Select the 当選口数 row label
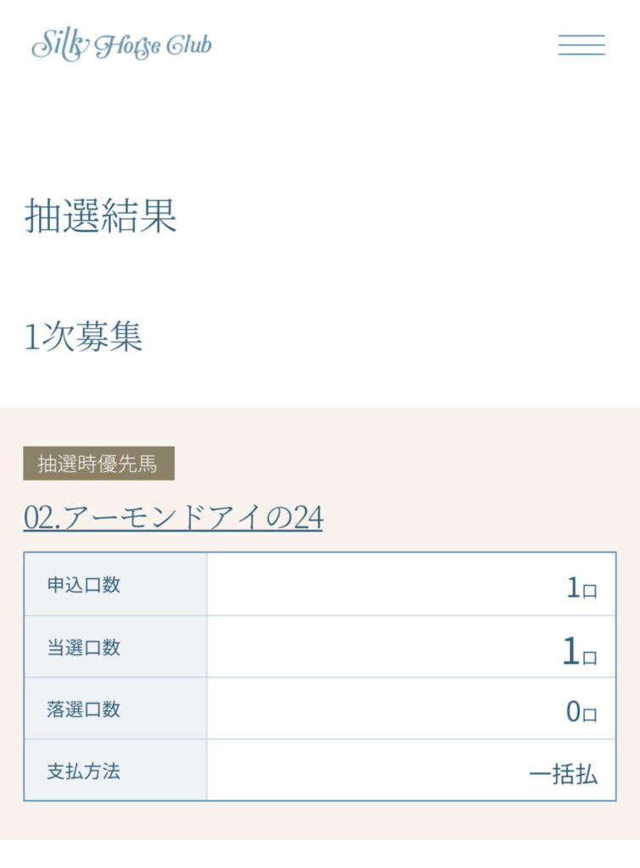 (x=84, y=647)
